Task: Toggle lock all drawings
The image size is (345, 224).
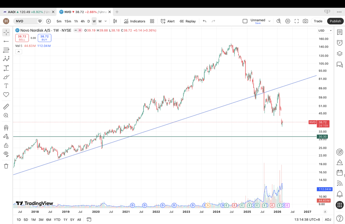Action: tap(6, 145)
